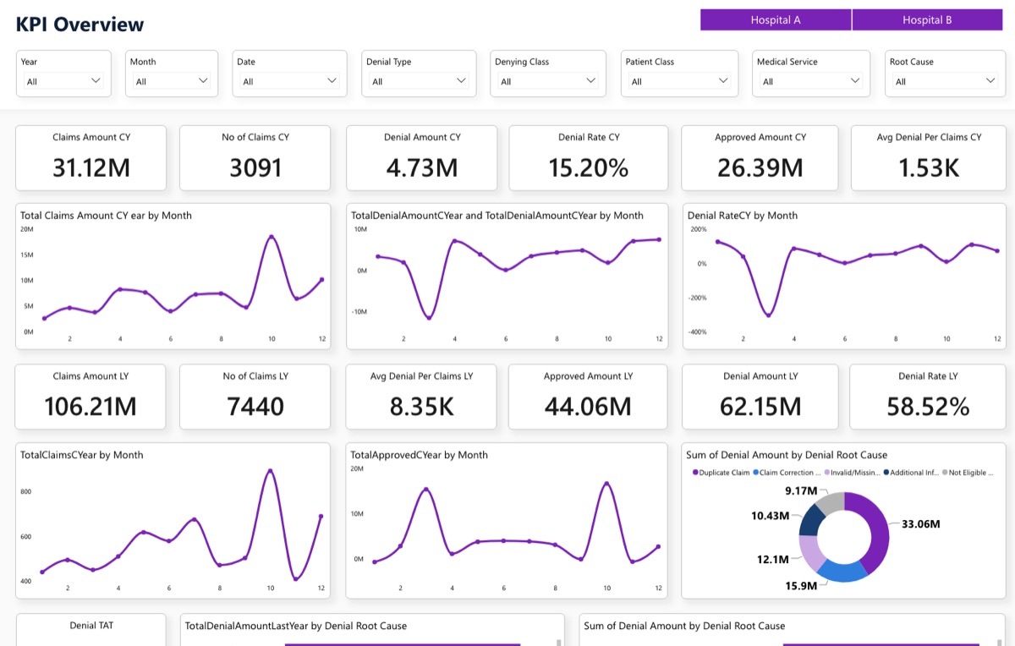Image resolution: width=1015 pixels, height=646 pixels.
Task: Click the Denial Rate LY value 58.52%
Action: coord(928,408)
